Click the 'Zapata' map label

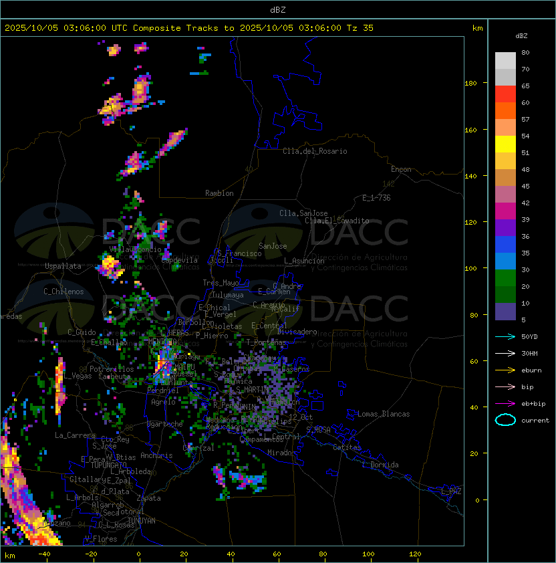148,498
